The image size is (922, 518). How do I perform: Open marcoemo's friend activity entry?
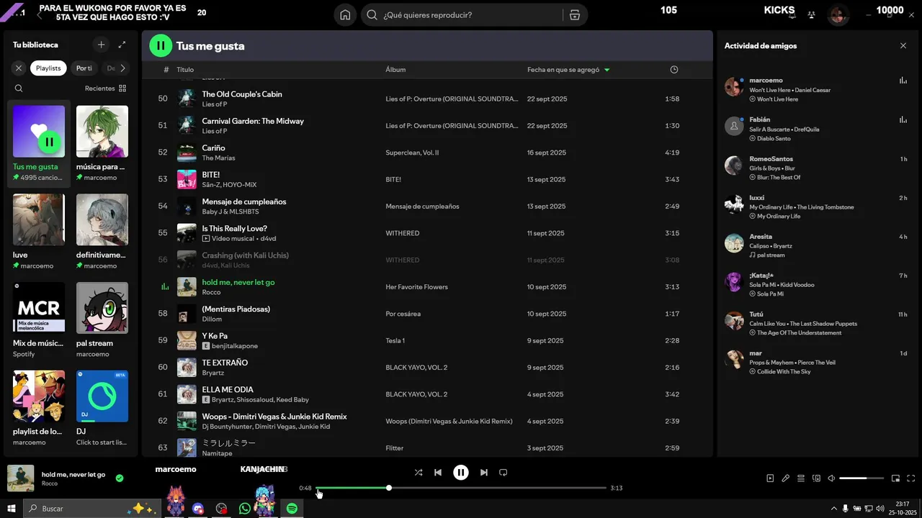(x=816, y=89)
